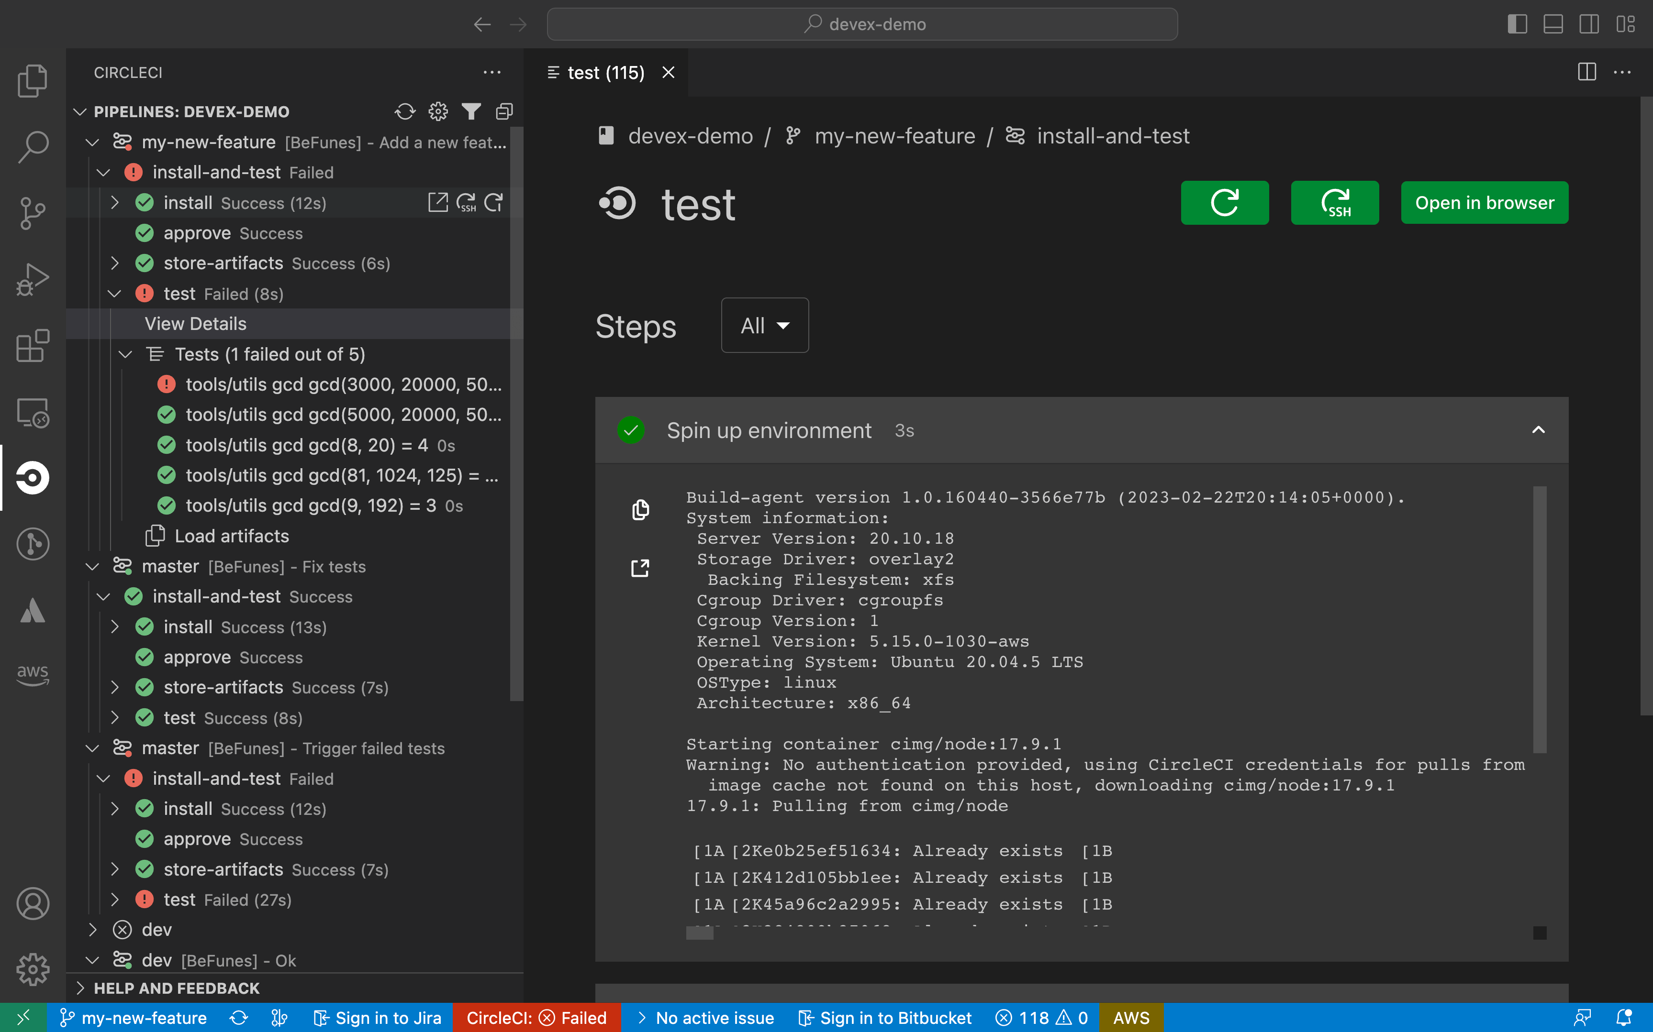Toggle the pipelines display layout icon
This screenshot has width=1653, height=1032.
tap(504, 110)
